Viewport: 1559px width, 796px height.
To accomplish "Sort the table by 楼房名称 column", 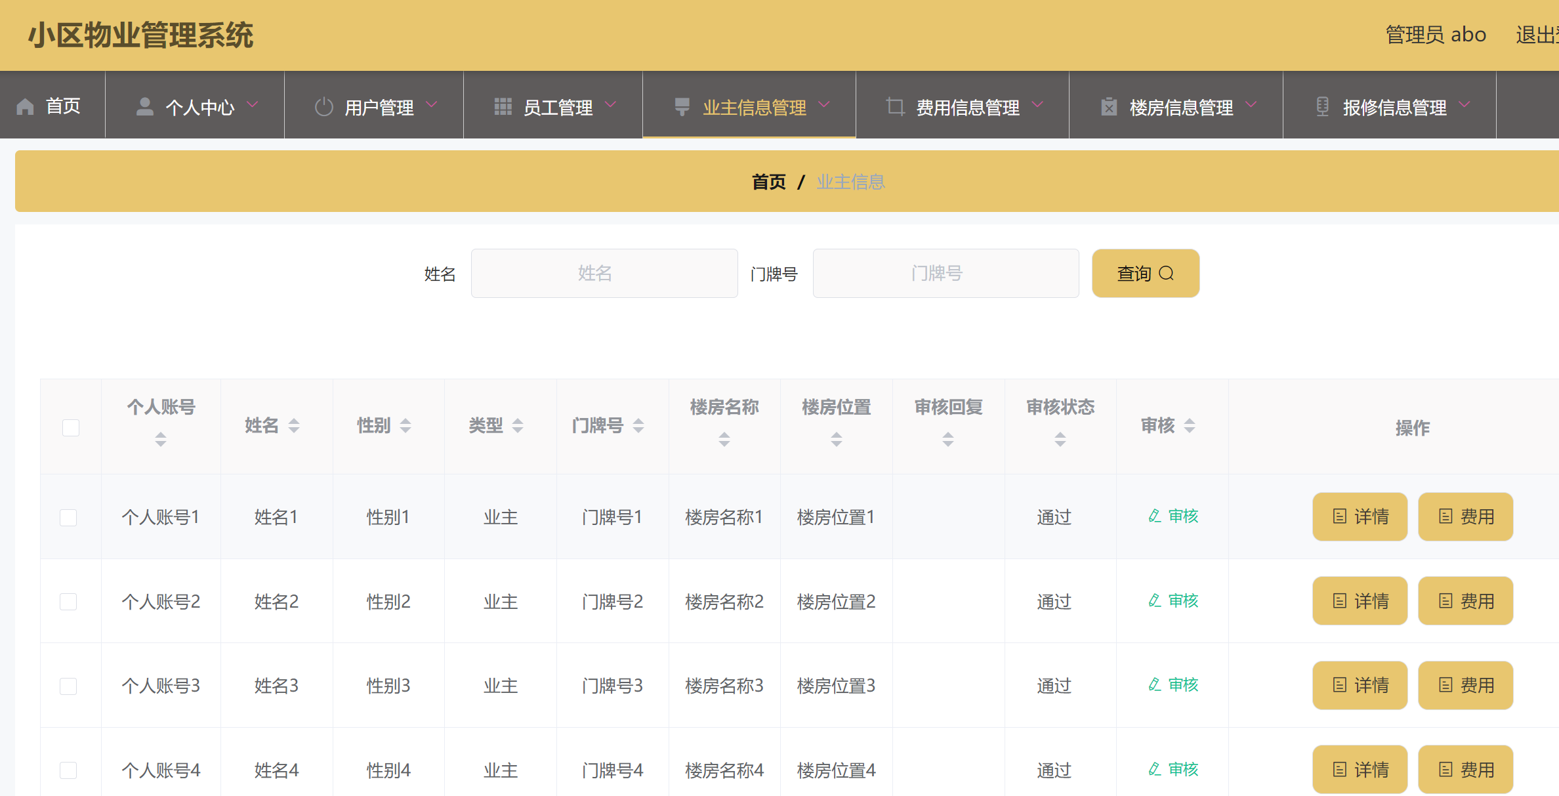I will pos(724,439).
